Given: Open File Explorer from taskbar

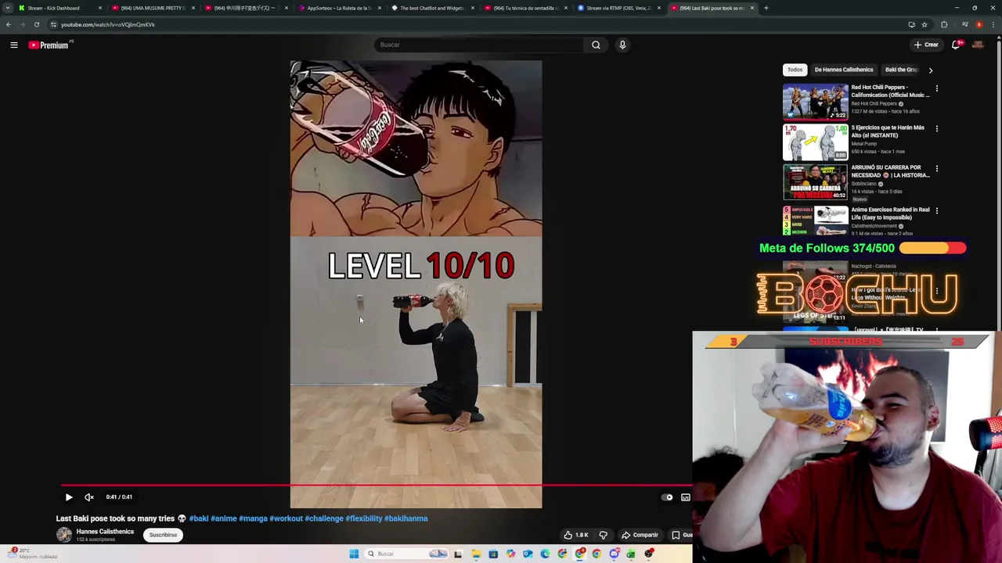Looking at the screenshot, I should coord(476,554).
